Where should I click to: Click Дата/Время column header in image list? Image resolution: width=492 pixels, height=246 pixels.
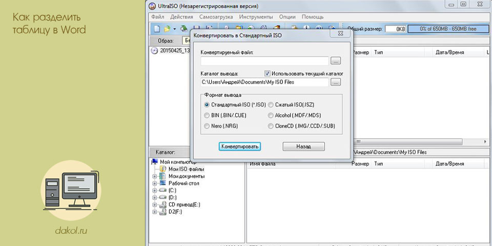click(x=458, y=52)
